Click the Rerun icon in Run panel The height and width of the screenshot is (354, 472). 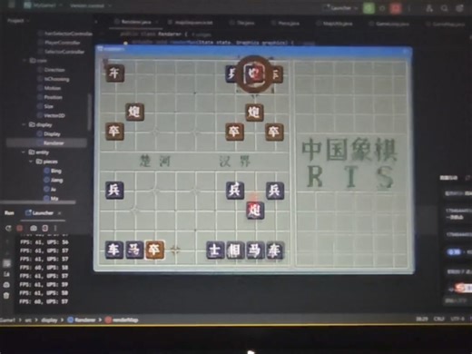pos(8,228)
